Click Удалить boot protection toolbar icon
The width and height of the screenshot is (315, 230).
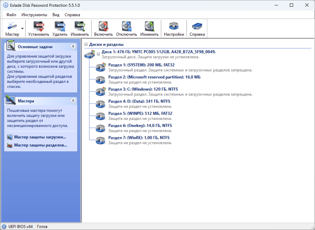(x=60, y=28)
